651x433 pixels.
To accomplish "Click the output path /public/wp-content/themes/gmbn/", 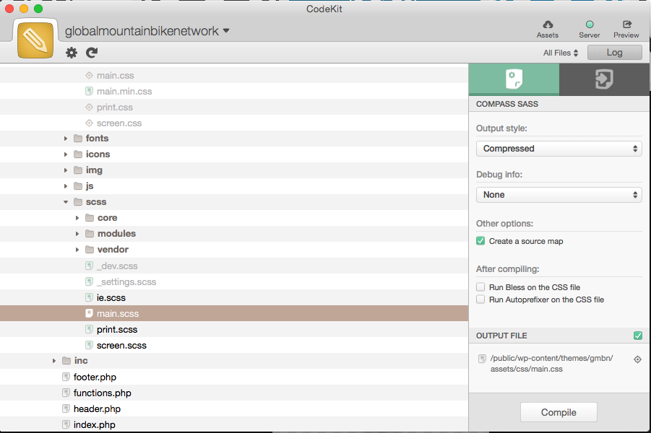I will [551, 359].
